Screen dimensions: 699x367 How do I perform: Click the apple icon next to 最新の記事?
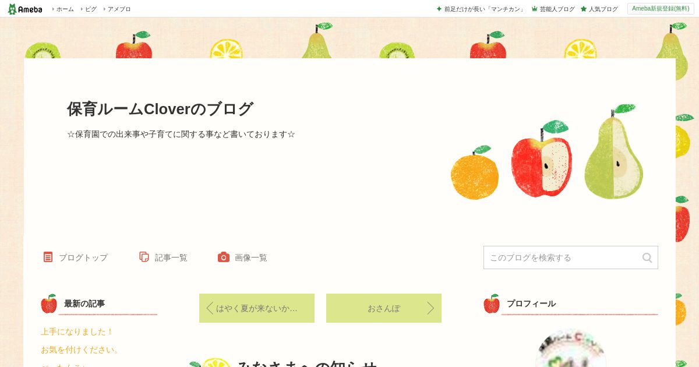pos(49,304)
